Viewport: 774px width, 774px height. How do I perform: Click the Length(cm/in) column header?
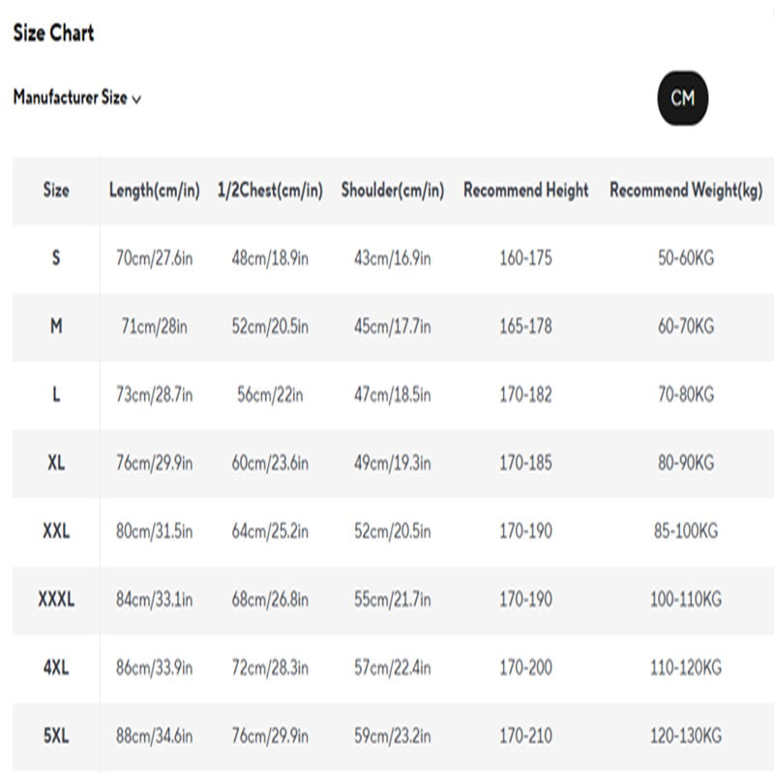[155, 191]
